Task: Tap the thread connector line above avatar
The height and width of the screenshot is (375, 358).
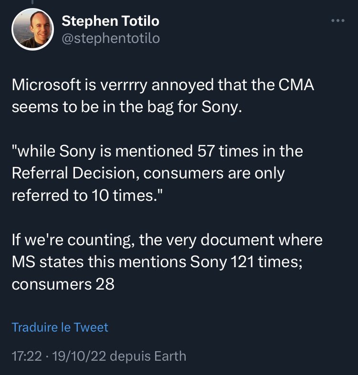Action: coord(33,2)
